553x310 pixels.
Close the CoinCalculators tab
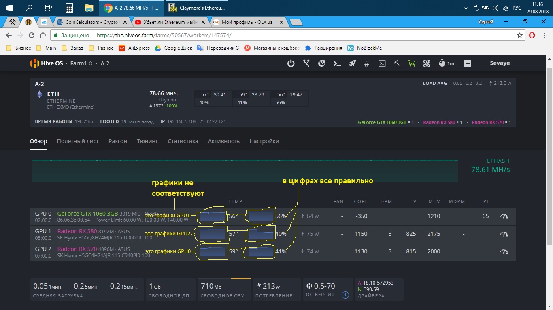pyautogui.click(x=125, y=23)
